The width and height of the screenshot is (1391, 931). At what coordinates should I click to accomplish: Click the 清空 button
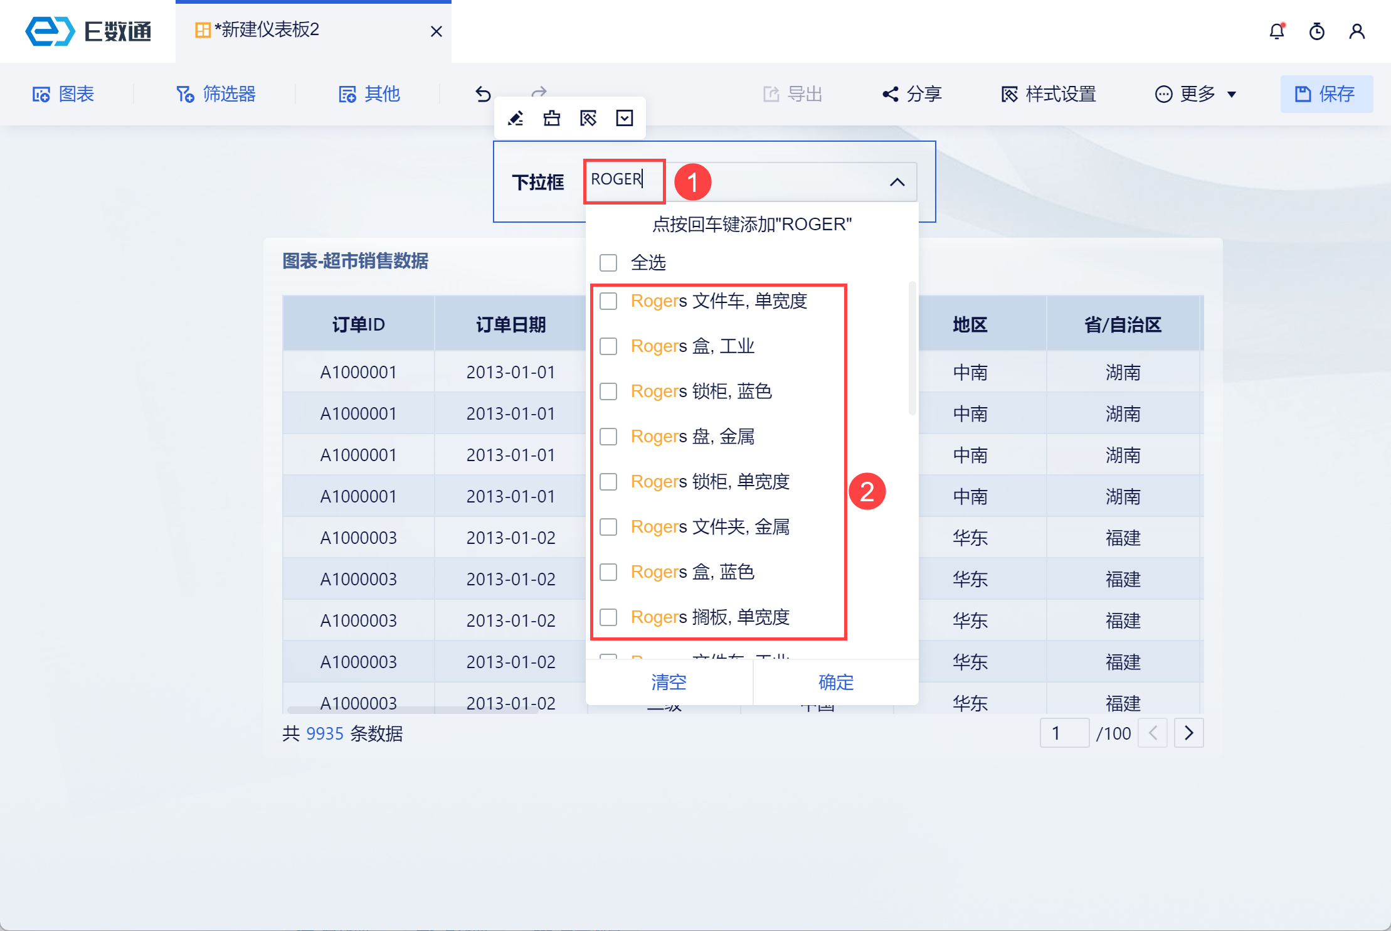669,682
